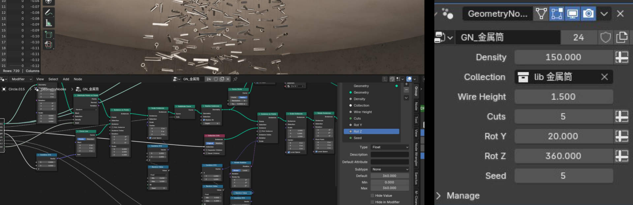This screenshot has height=205, width=633.
Task: Open the Subtype dropdown showing None
Action: [x=390, y=169]
